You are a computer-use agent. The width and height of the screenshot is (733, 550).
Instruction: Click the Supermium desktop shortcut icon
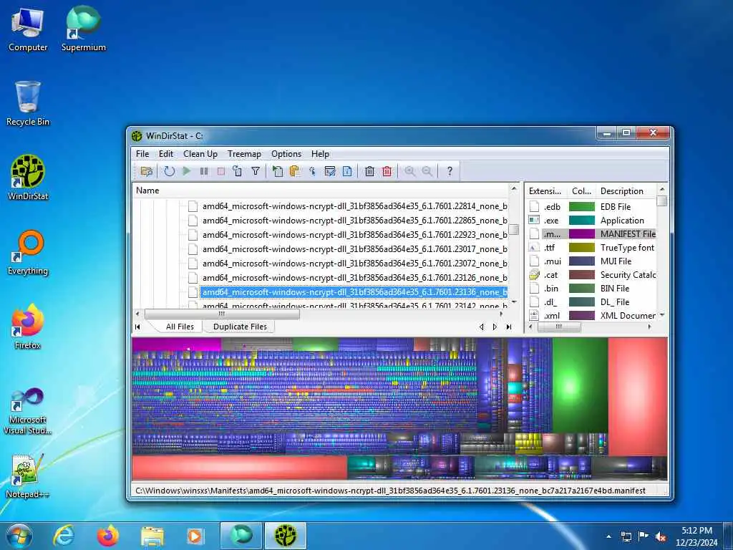coord(83,29)
